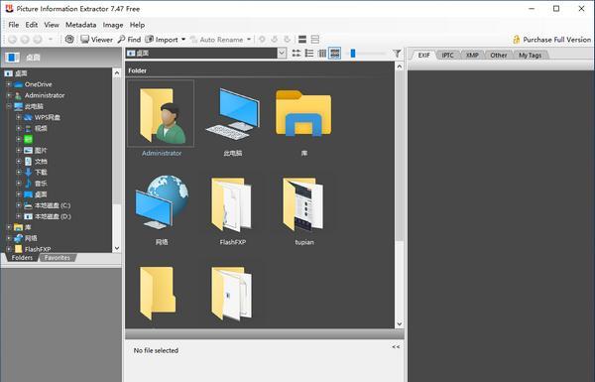
Task: Select the 网络 network thumbnail
Action: coord(162,201)
